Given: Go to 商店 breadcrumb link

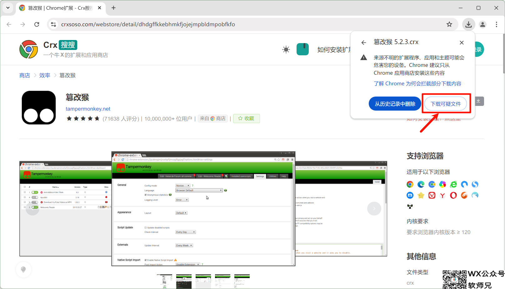Looking at the screenshot, I should coord(25,75).
